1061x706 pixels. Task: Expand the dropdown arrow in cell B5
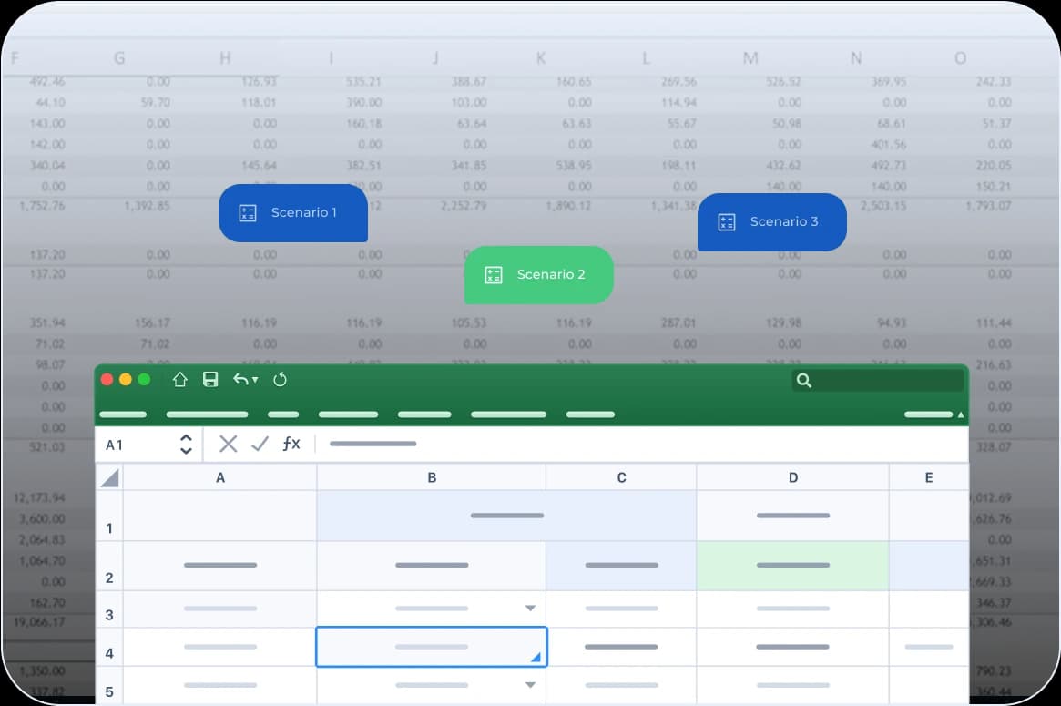pos(530,685)
